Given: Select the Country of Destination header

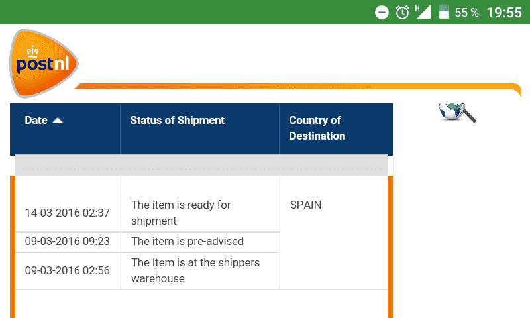Looking at the screenshot, I should 317,128.
